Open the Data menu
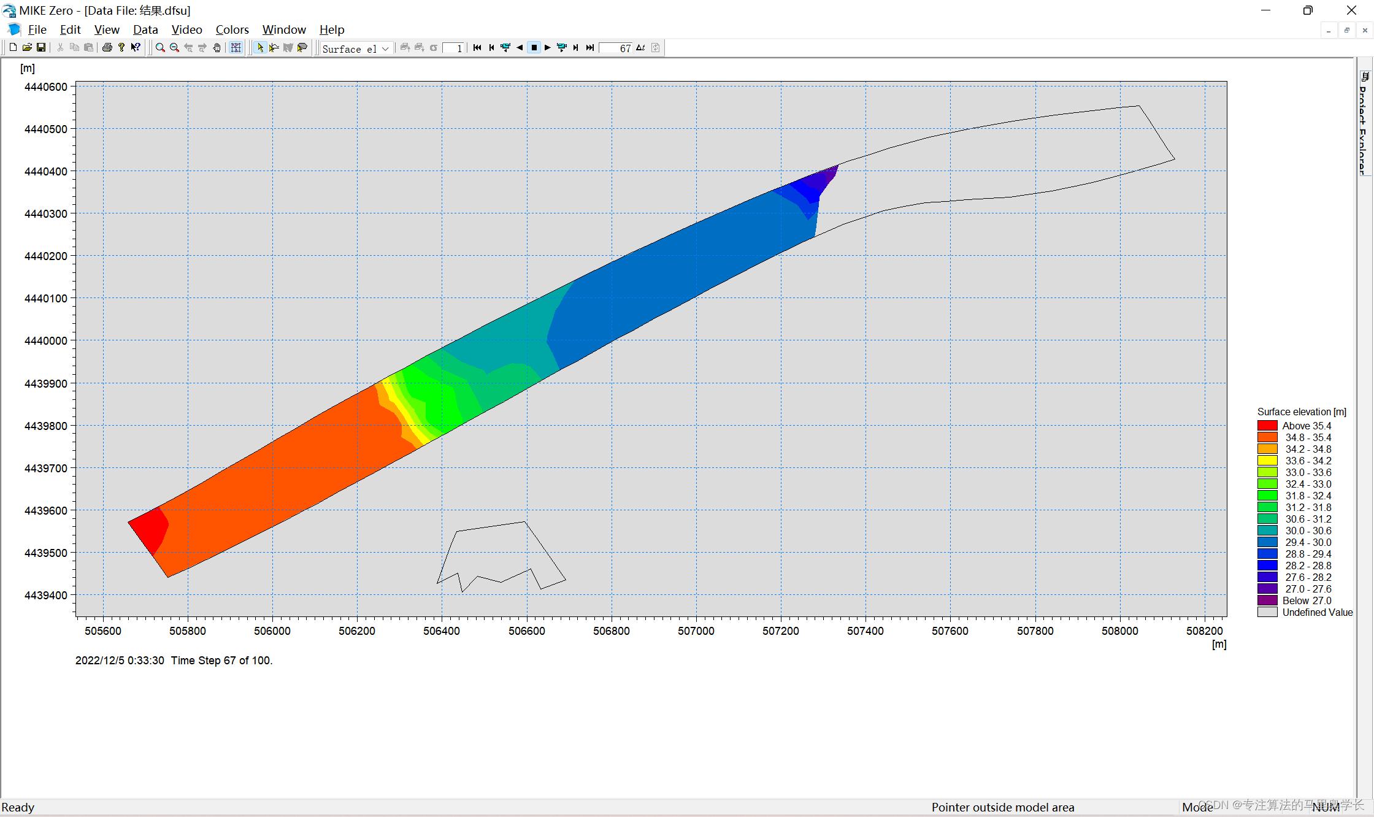1374x817 pixels. coord(145,29)
